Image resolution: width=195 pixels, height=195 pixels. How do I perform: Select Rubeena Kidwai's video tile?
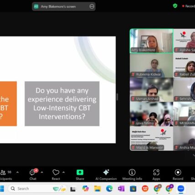pos(152,65)
